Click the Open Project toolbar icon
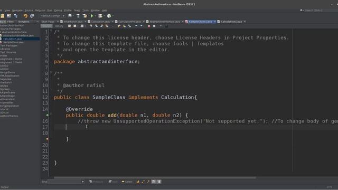Image resolution: width=338 pixels, height=190 pixels. pos(9,16)
